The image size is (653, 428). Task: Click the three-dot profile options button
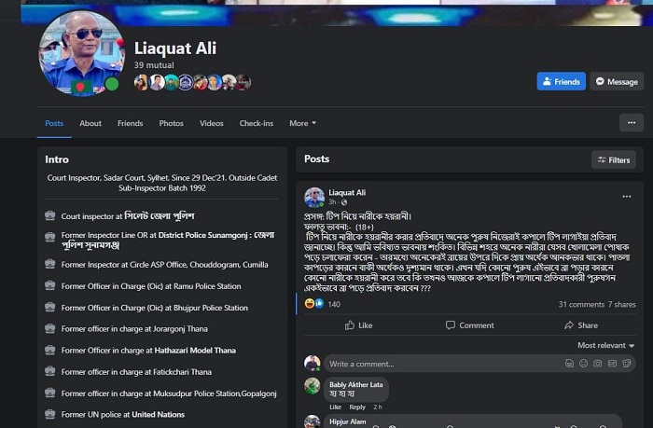pyautogui.click(x=632, y=123)
